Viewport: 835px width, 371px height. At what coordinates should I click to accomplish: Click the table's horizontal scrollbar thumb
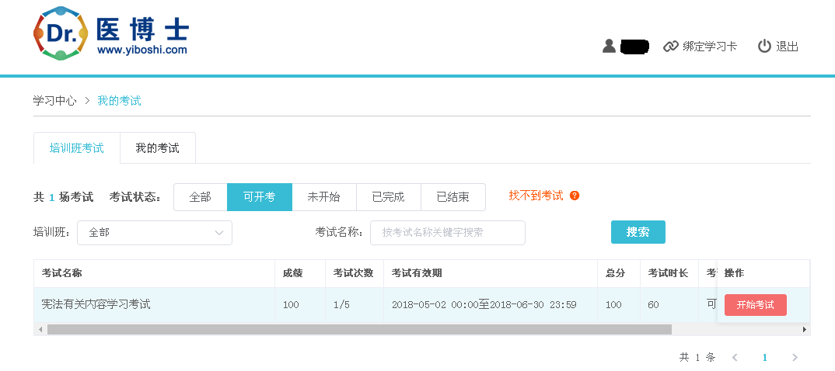358,330
